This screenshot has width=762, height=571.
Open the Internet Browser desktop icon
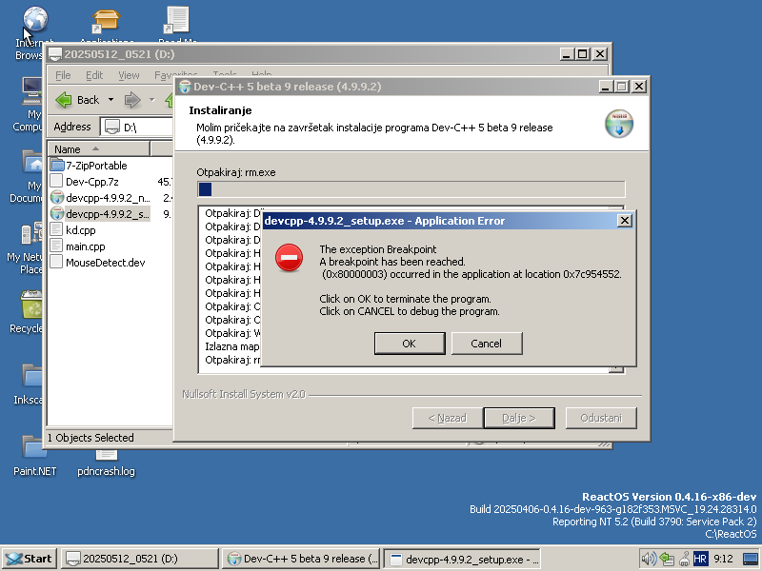(x=34, y=33)
